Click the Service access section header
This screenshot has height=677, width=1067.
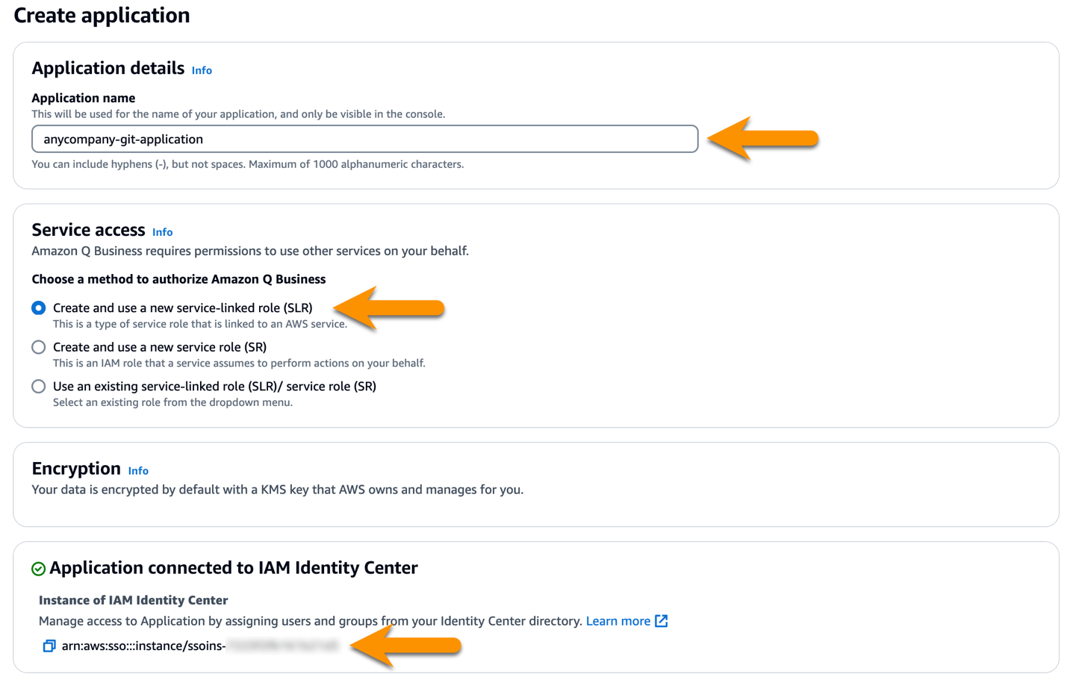pyautogui.click(x=88, y=230)
